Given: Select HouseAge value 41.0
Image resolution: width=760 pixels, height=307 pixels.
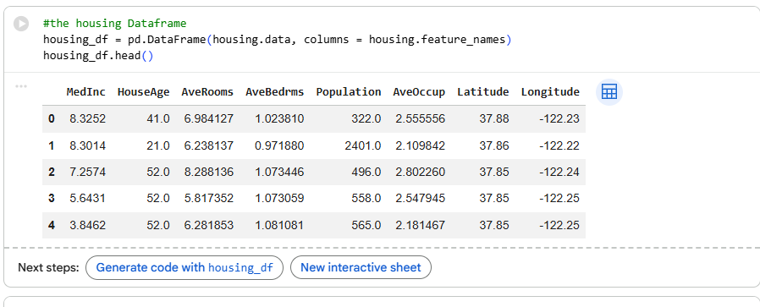Looking at the screenshot, I should coord(158,118).
